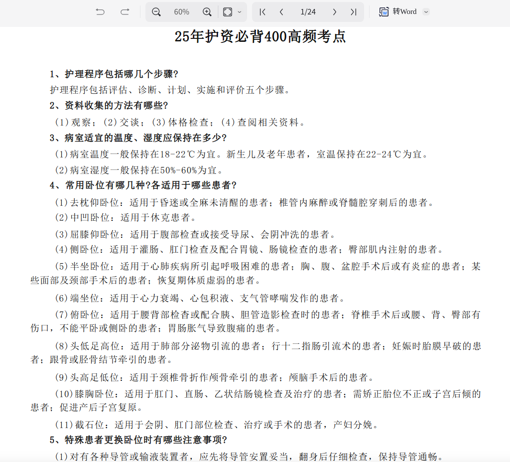Click the redo arrow icon
The height and width of the screenshot is (462, 510).
(x=125, y=12)
